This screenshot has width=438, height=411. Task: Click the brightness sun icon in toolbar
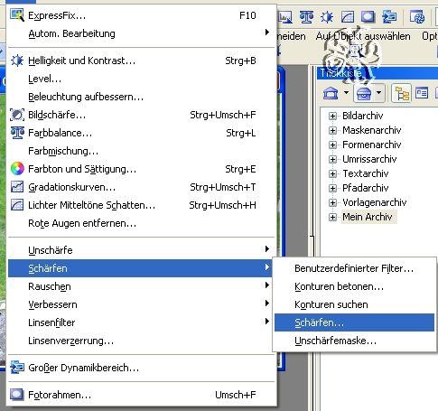point(327,17)
